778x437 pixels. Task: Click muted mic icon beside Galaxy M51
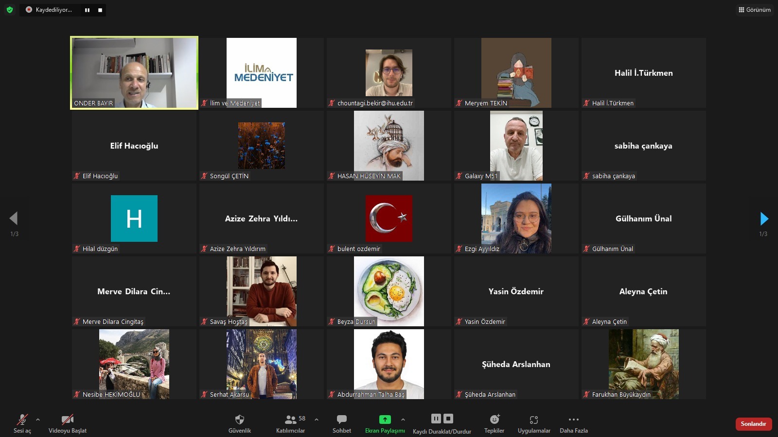(x=459, y=176)
